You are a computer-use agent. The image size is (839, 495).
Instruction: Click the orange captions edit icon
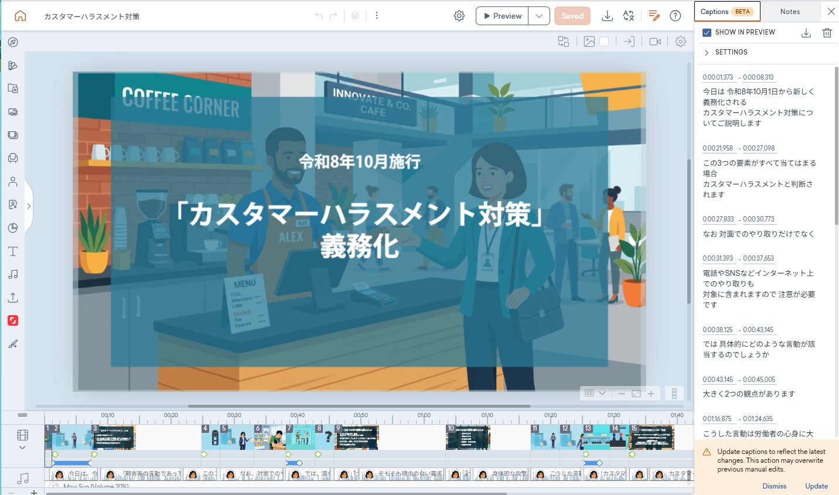[654, 16]
